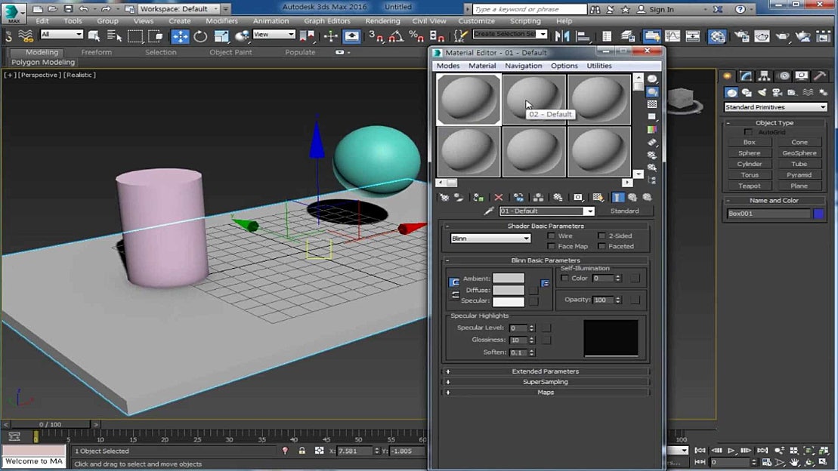Viewport: 838px width, 471px height.
Task: Open the Material menu in Material Editor
Action: point(481,66)
